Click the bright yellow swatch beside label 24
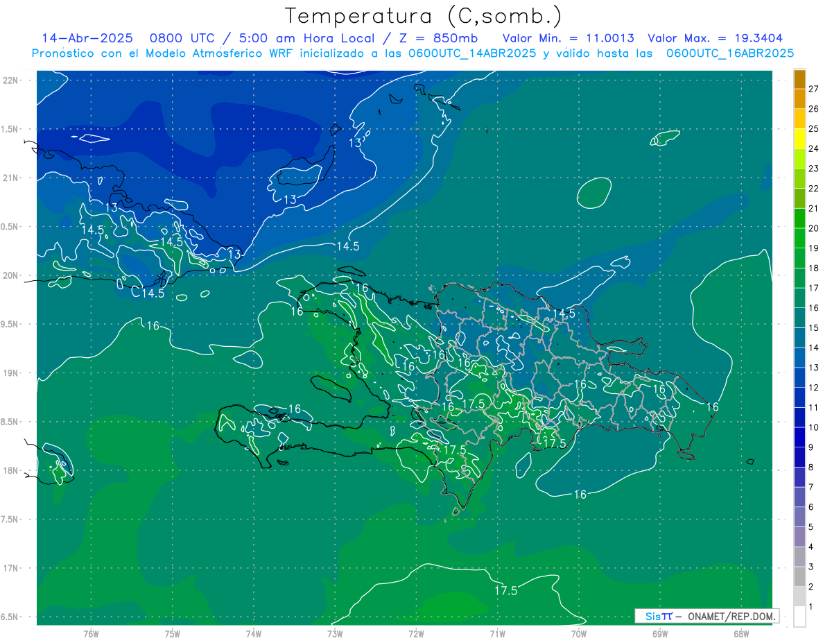 (x=799, y=139)
